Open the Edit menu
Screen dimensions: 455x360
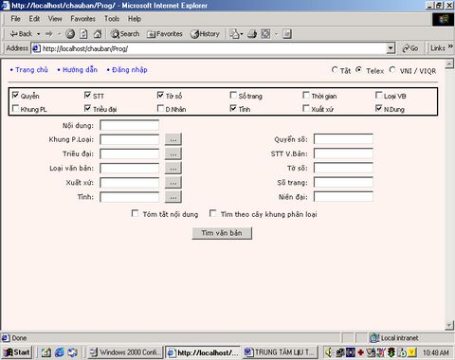pos(34,19)
